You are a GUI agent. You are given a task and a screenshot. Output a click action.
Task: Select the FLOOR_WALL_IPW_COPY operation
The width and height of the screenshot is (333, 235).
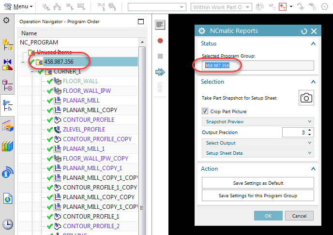(x=95, y=159)
